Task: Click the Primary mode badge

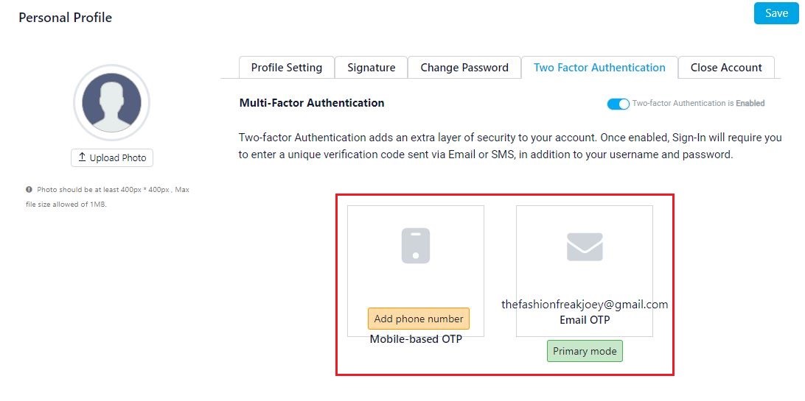Action: click(585, 351)
